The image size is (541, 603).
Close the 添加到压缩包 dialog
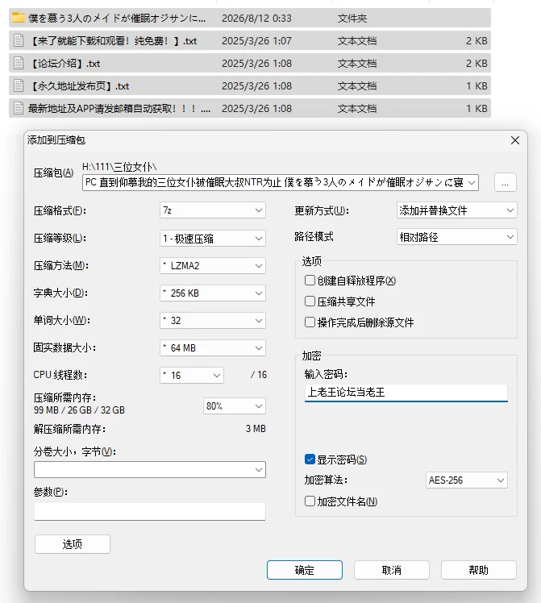click(515, 140)
